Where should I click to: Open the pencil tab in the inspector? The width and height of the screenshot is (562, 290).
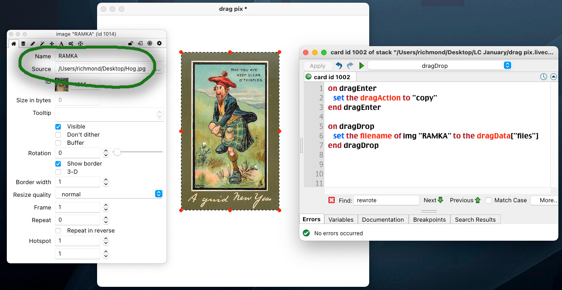(33, 43)
